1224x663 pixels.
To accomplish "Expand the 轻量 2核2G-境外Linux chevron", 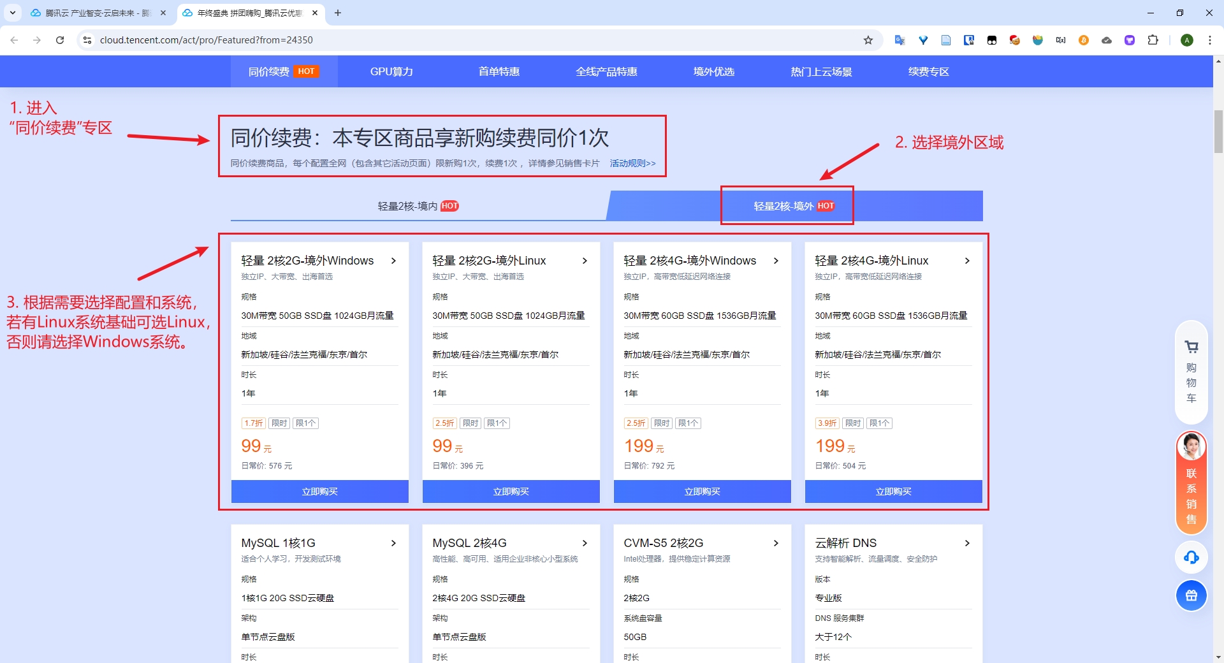I will [x=585, y=261].
